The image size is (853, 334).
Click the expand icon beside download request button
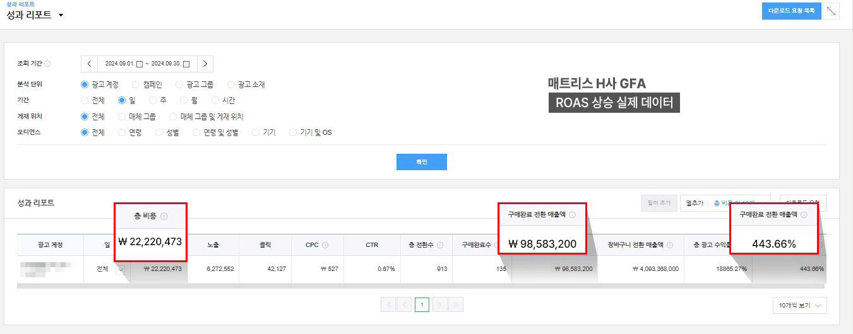tap(832, 11)
